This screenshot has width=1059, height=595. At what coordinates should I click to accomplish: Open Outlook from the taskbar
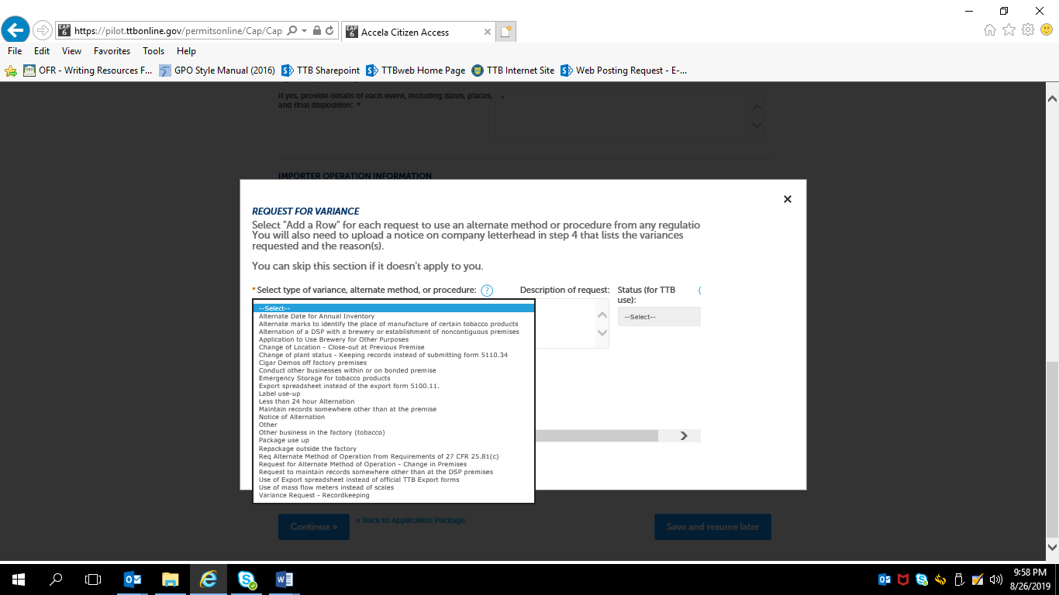pos(133,579)
